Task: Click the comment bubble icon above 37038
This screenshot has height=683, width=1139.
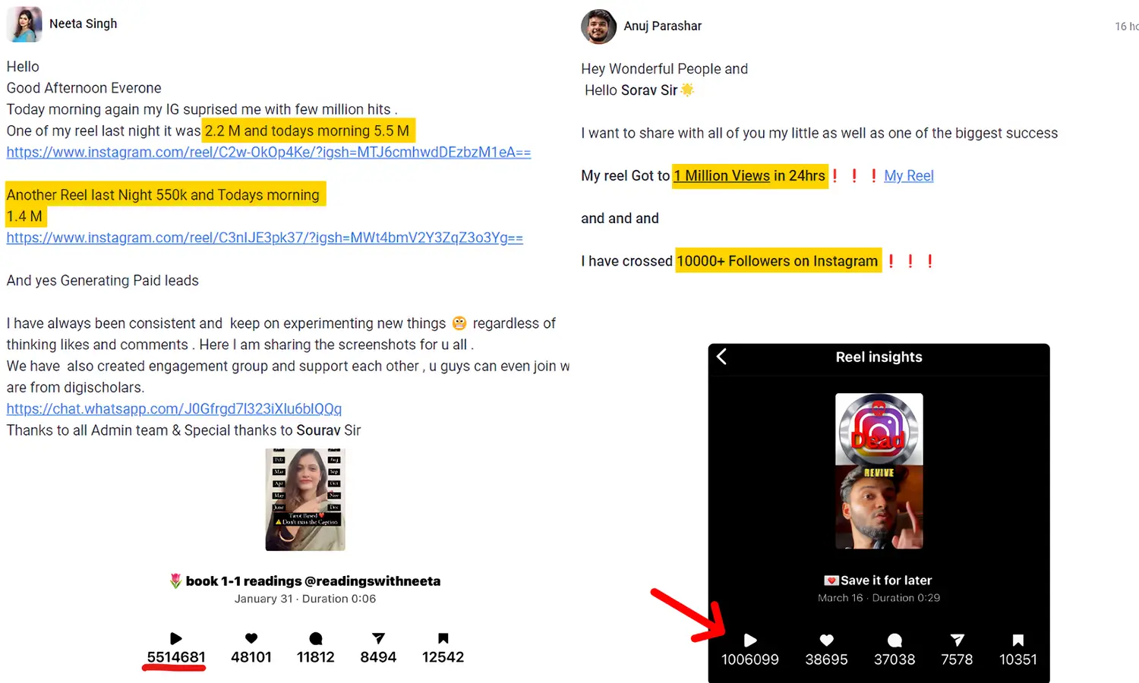Action: click(894, 641)
